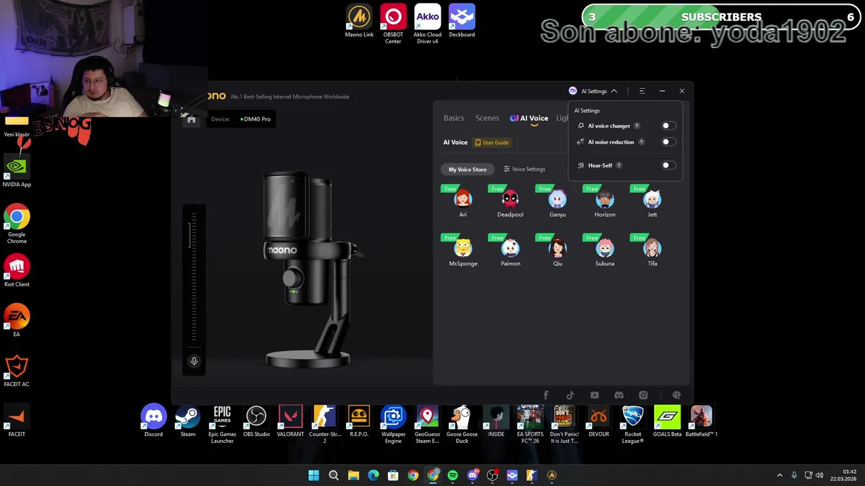Click Hear-Self help question mark
The height and width of the screenshot is (486, 865).
[x=618, y=165]
